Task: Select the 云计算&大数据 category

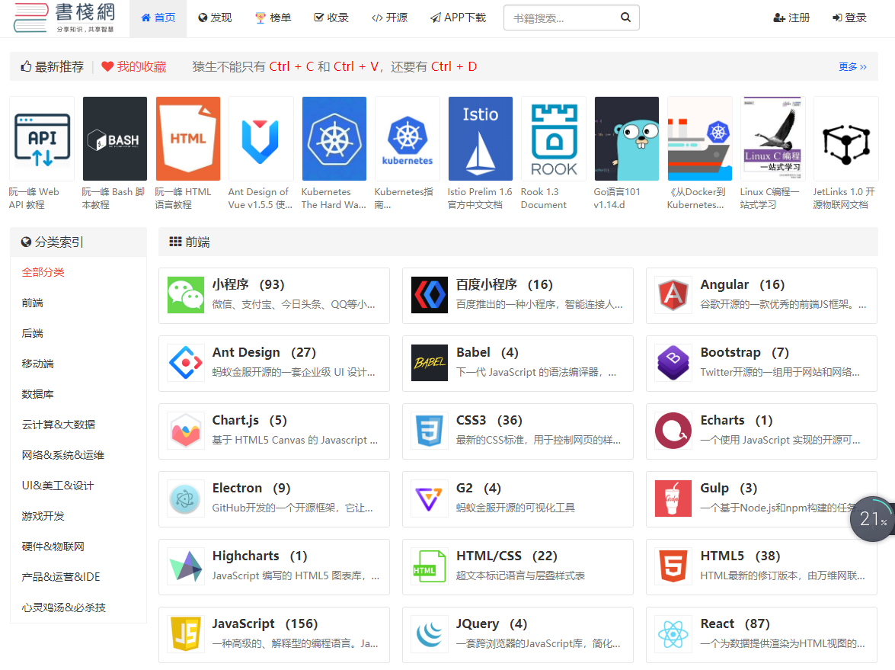Action: (58, 425)
